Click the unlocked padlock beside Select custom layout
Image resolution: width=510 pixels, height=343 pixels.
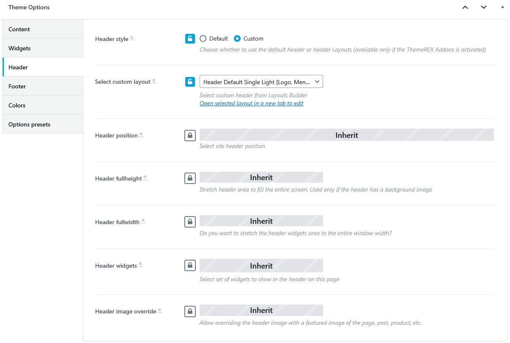coord(190,82)
